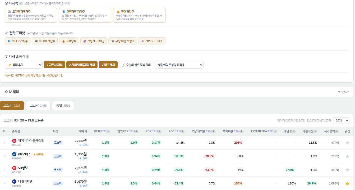Open 영업이익 우상향 미적용 dropdown

pyautogui.click(x=179, y=65)
